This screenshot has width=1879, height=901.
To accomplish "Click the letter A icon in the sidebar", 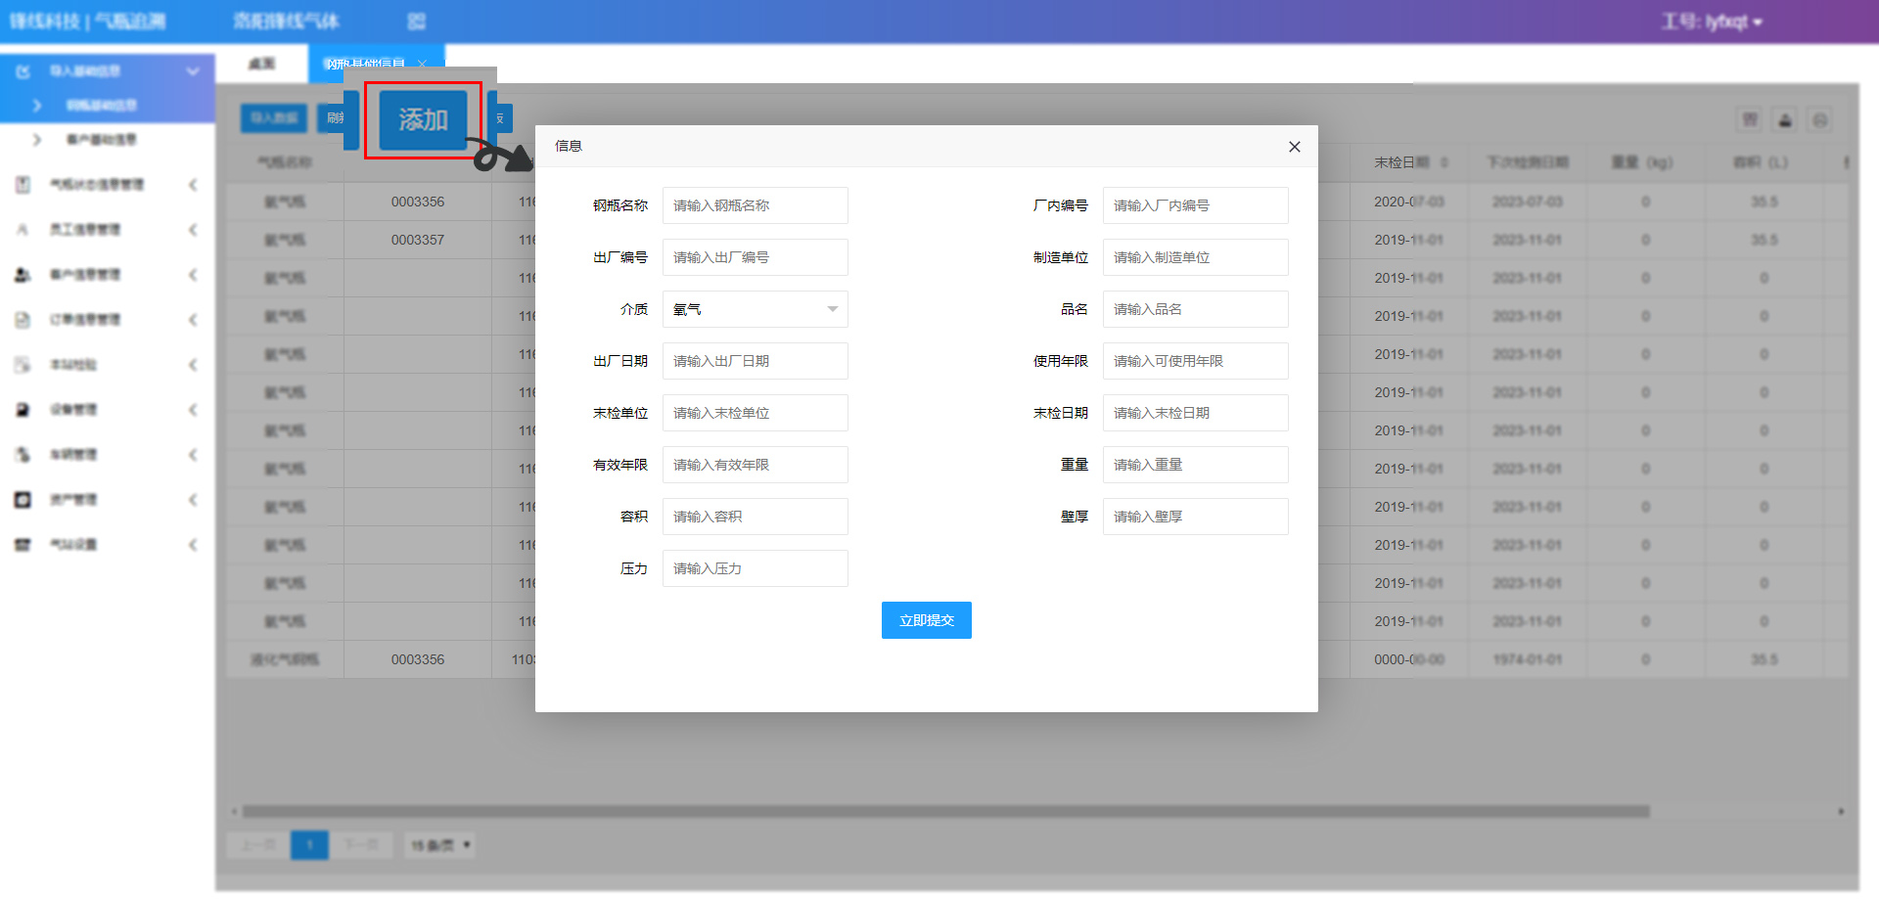I will (23, 230).
